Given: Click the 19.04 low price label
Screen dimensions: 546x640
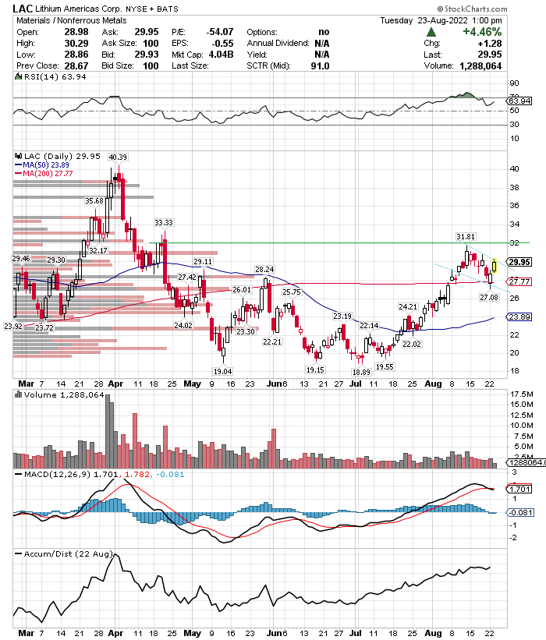Looking at the screenshot, I should (222, 371).
